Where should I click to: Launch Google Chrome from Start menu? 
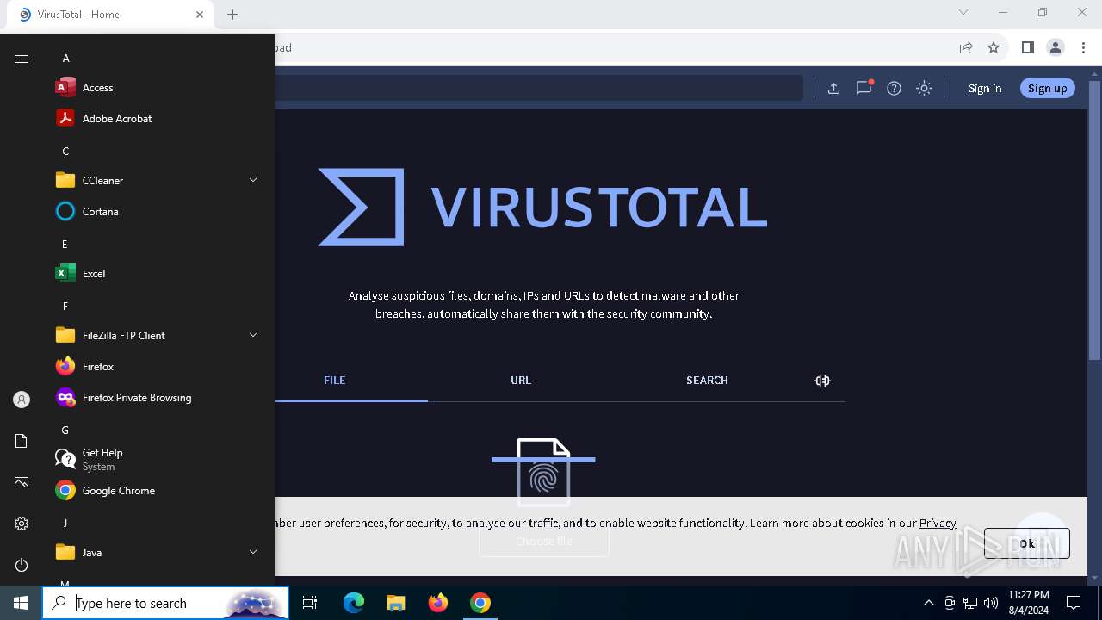(155, 491)
